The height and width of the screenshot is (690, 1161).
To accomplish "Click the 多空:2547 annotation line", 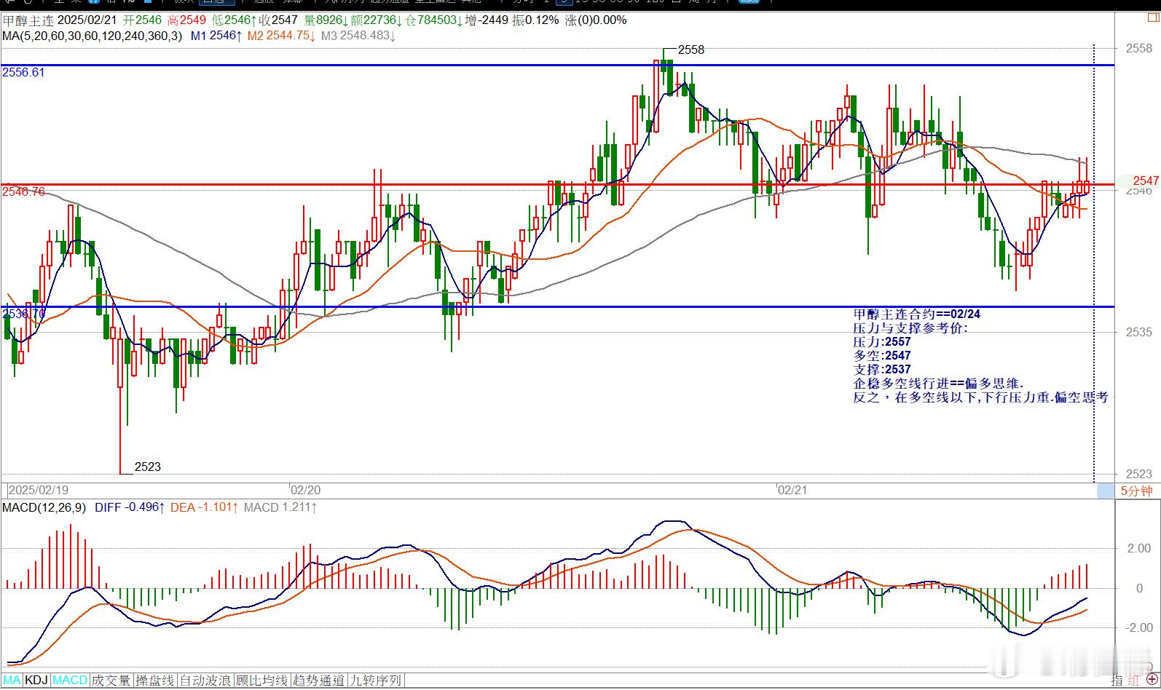I will tap(882, 356).
